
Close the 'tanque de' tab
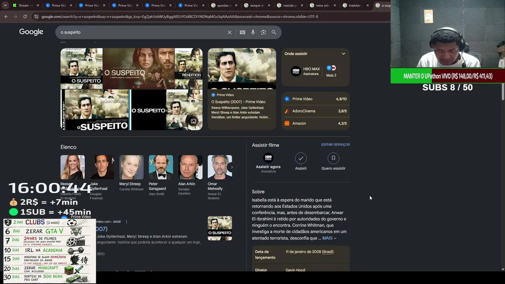point(269,6)
